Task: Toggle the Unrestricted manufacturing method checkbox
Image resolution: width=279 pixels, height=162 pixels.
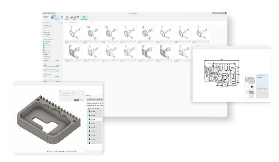Action: 44,41
